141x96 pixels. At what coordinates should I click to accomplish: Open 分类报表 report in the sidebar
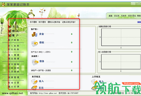[14, 68]
